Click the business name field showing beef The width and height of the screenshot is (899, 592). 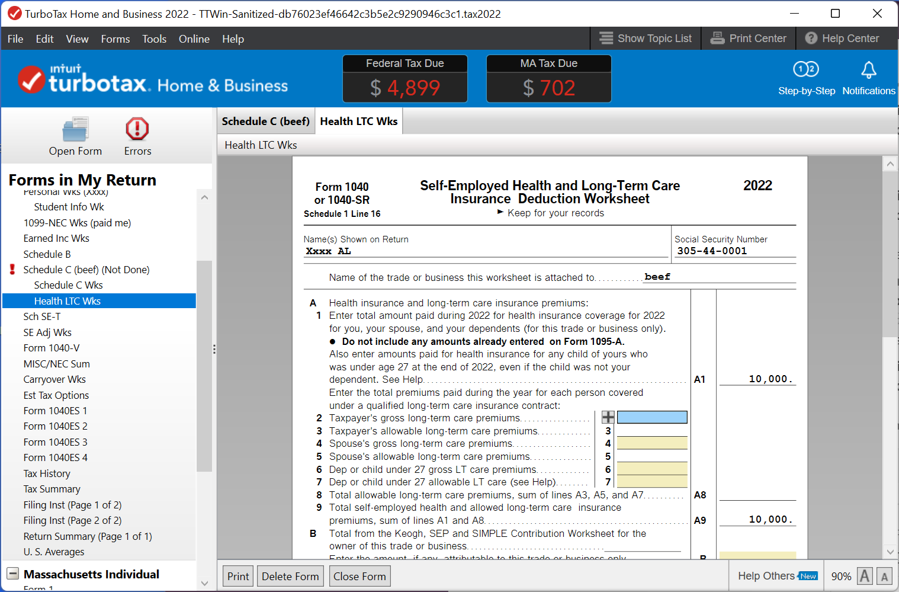coord(719,277)
